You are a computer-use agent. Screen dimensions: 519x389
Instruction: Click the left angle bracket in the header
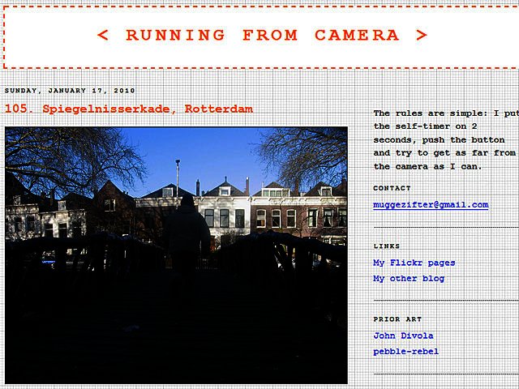coord(102,36)
